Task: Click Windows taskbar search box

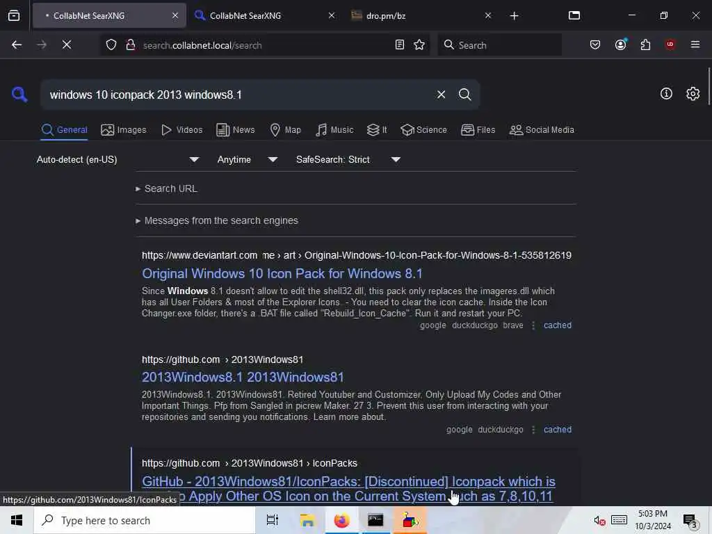Action: pos(145,520)
